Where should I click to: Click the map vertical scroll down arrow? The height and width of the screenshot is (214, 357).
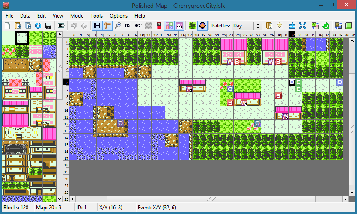coord(352,192)
